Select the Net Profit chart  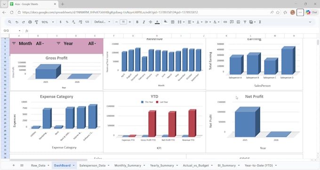254,122
